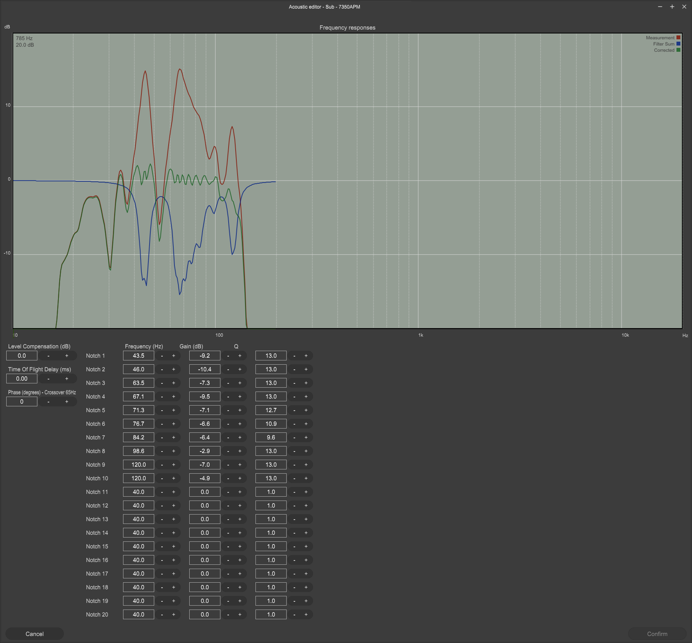The width and height of the screenshot is (692, 643).
Task: Increase Time Of Flight Delay value
Action: pos(67,379)
